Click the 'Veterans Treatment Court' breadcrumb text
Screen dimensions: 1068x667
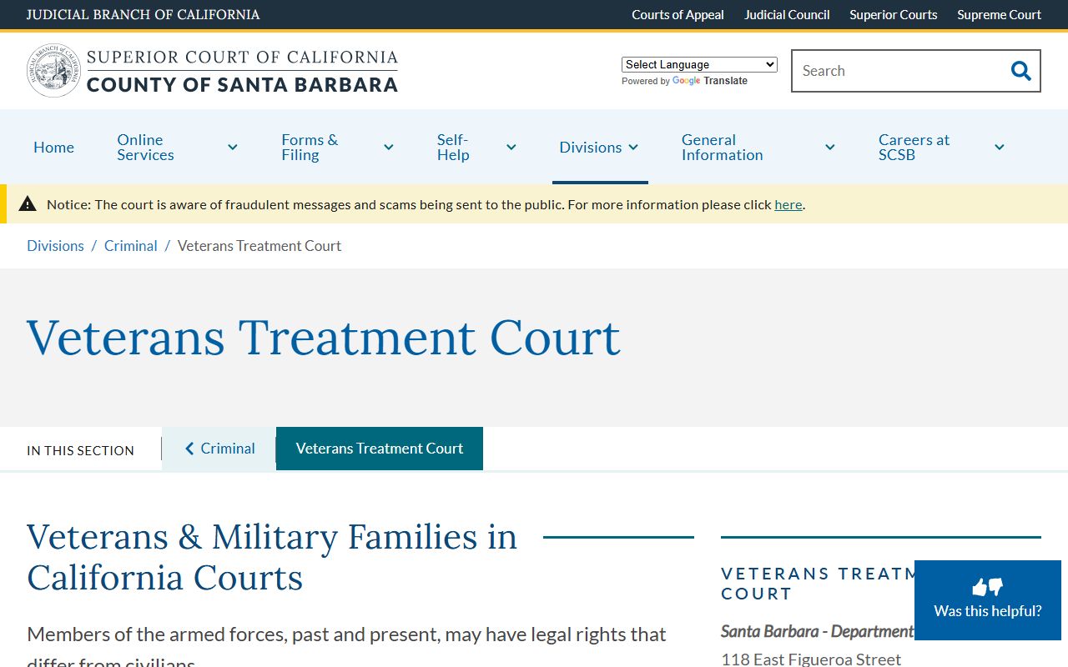tap(259, 246)
